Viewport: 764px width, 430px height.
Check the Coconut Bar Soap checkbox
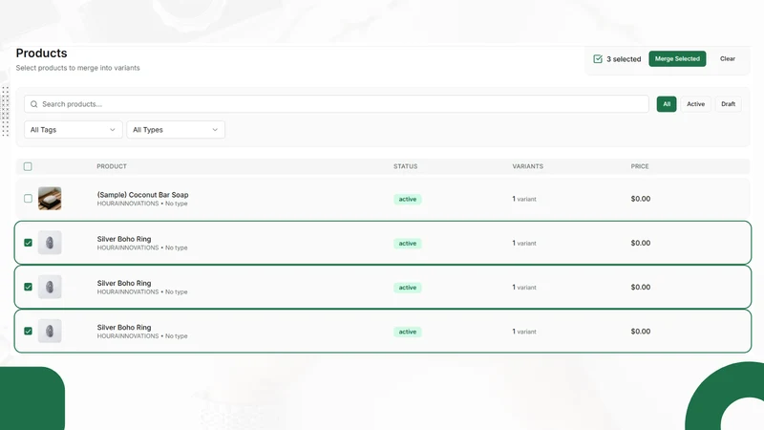click(x=28, y=199)
